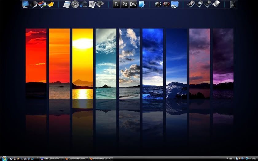Launch Internet Explorer from quick launch
Image resolution: width=258 pixels, height=161 pixels.
[33, 159]
